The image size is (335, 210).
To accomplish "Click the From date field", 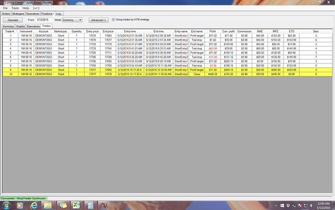I will 44,19.
